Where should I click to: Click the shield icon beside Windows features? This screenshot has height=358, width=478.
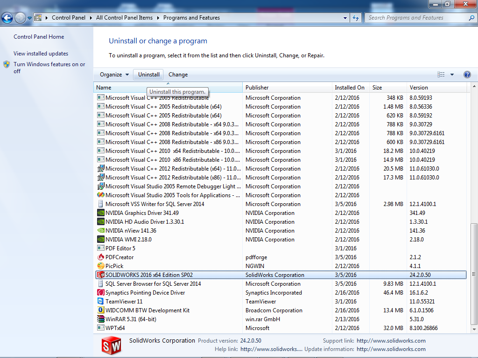pos(7,64)
